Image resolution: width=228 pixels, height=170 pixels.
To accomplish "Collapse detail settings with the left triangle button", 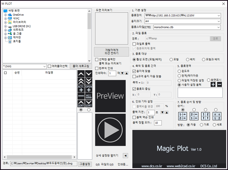I will coord(125,156).
